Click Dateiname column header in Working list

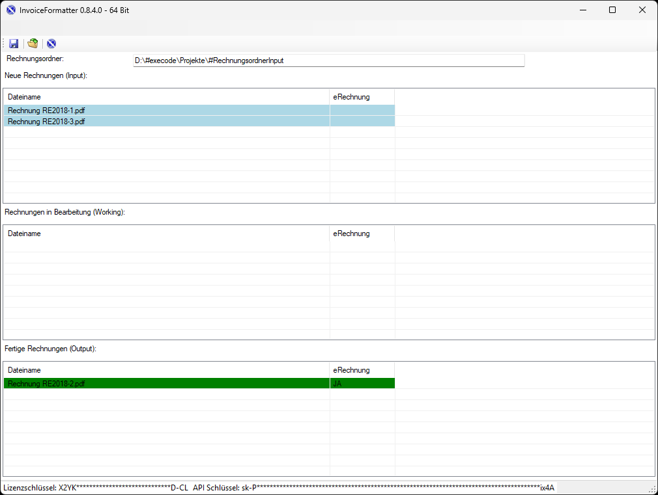click(24, 234)
